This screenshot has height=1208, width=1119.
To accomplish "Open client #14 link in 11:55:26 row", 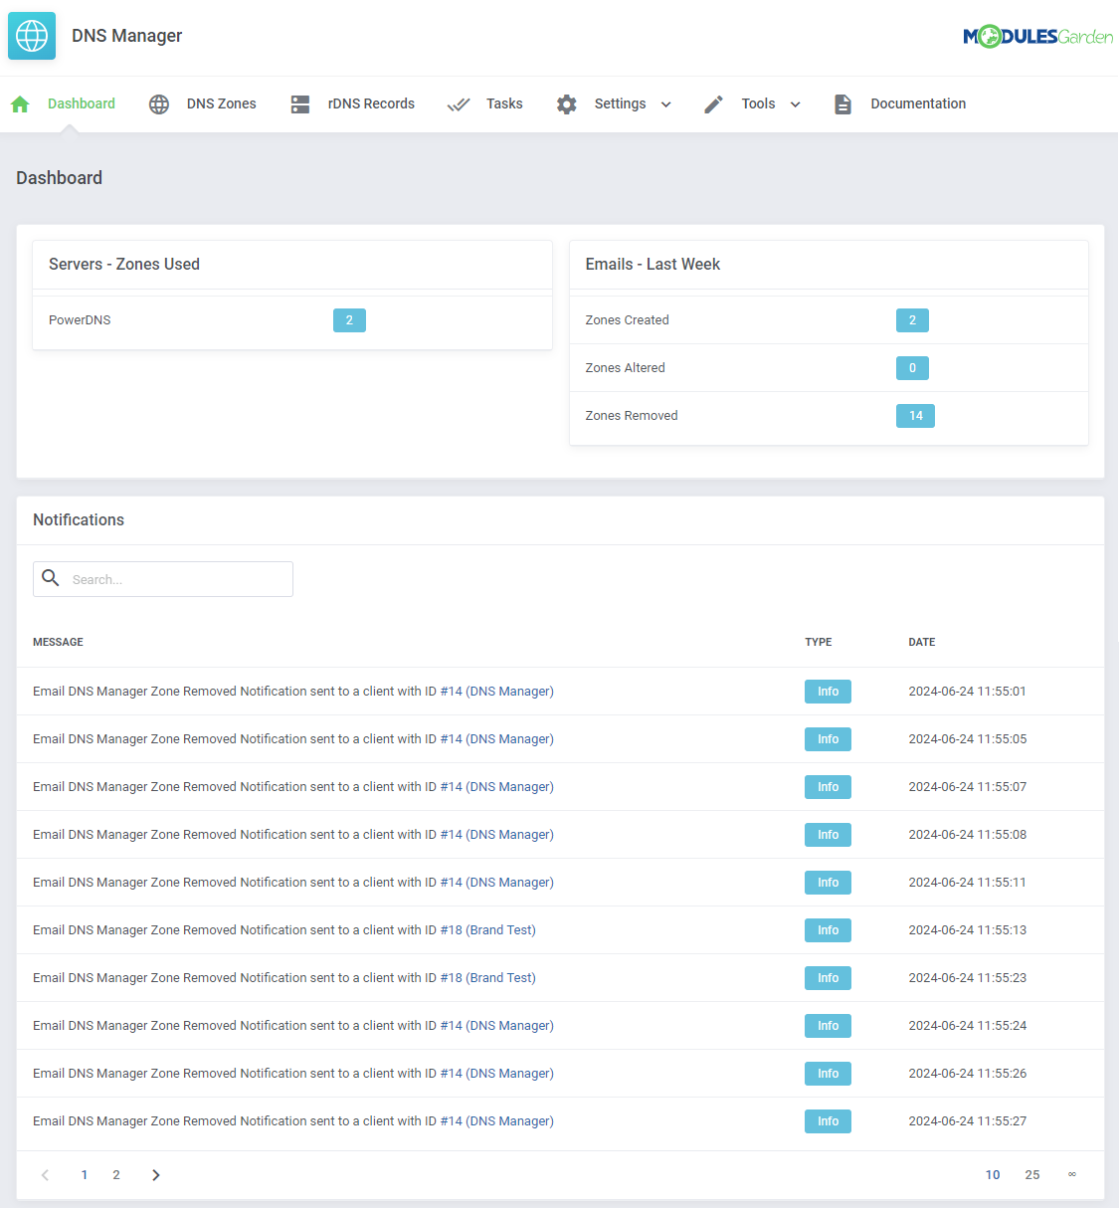I will click(x=496, y=1074).
